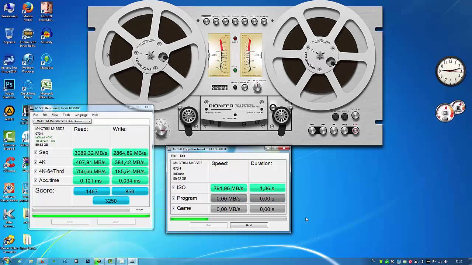This screenshot has width=472, height=265.
Task: Click play/pause button on Pioneer player
Action: [x=345, y=131]
